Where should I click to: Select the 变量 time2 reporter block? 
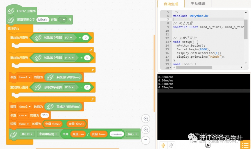coord(53,124)
